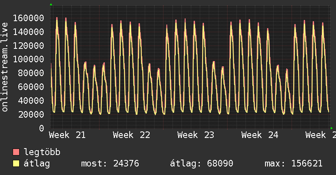The height and width of the screenshot is (175, 336).
Task: Click the most: 24376 value
Action: click(x=110, y=164)
